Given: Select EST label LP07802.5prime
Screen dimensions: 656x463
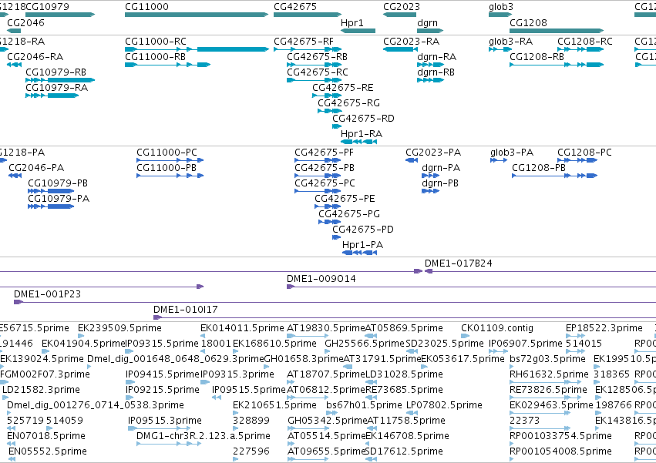Looking at the screenshot, I should [444, 405].
